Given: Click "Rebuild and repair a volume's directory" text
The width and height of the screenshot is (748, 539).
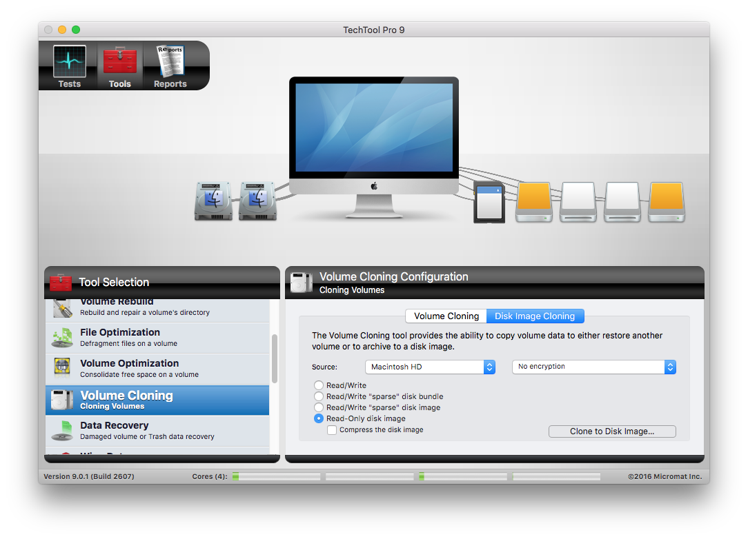Looking at the screenshot, I should 145,313.
